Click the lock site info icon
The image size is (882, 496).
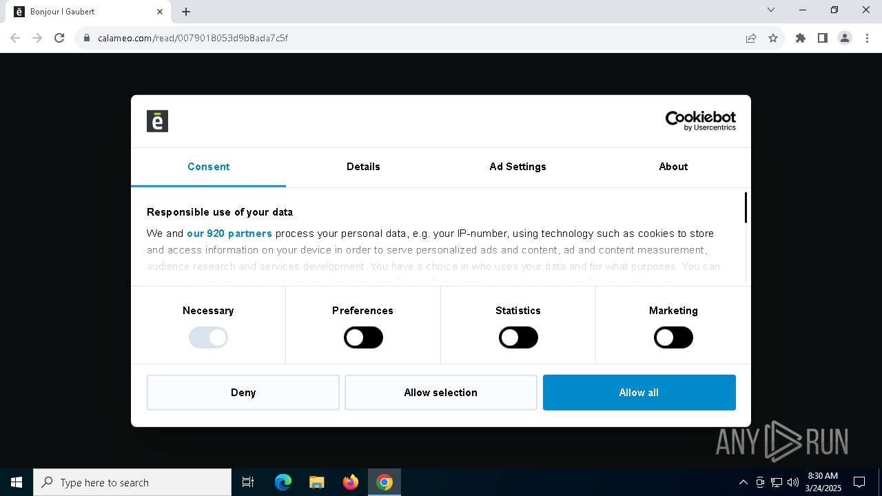pos(87,38)
